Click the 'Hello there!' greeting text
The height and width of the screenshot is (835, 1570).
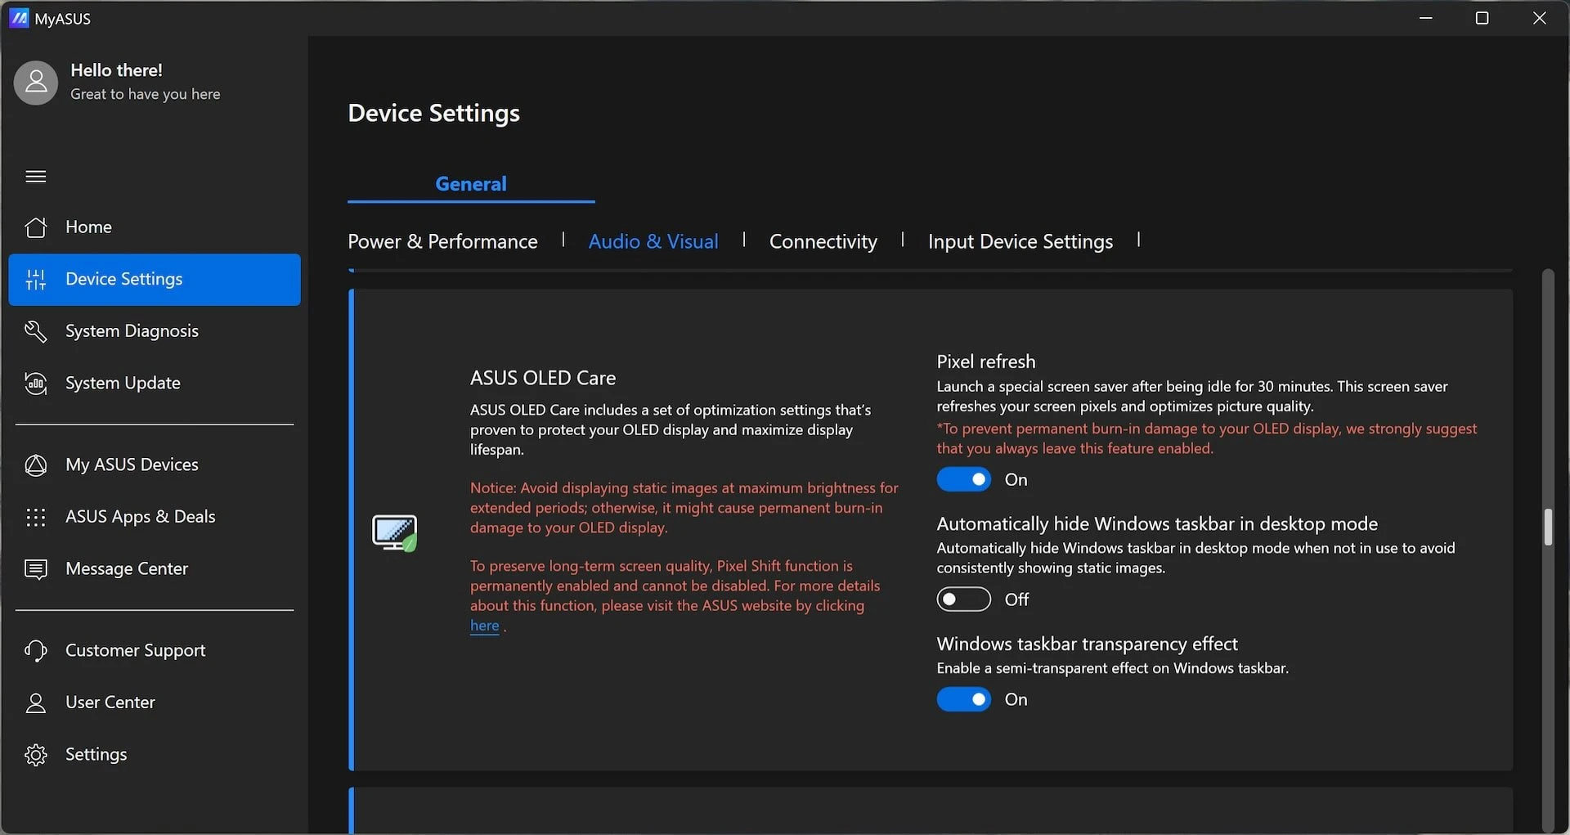[x=116, y=70]
